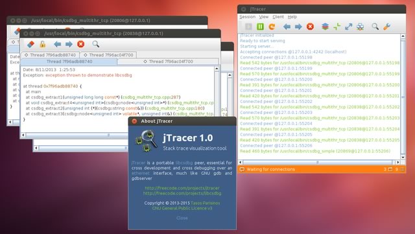The height and width of the screenshot is (234, 415).
Task: Click Date: 8/11/2013 1:25:53 line
Action: 49,69
